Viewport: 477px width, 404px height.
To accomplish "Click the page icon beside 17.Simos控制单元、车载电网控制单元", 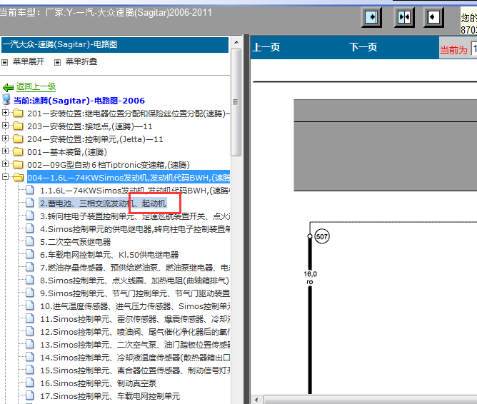I will pos(30,395).
